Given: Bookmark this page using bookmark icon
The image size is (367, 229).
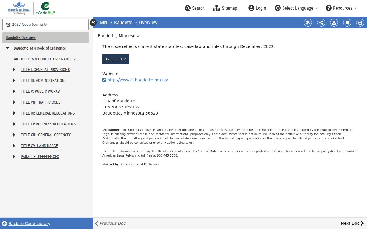Looking at the screenshot, I should (347, 23).
